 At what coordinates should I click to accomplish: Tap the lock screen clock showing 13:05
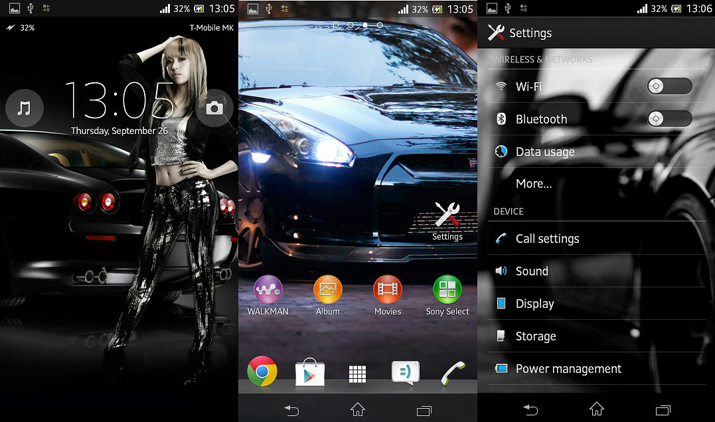119,100
